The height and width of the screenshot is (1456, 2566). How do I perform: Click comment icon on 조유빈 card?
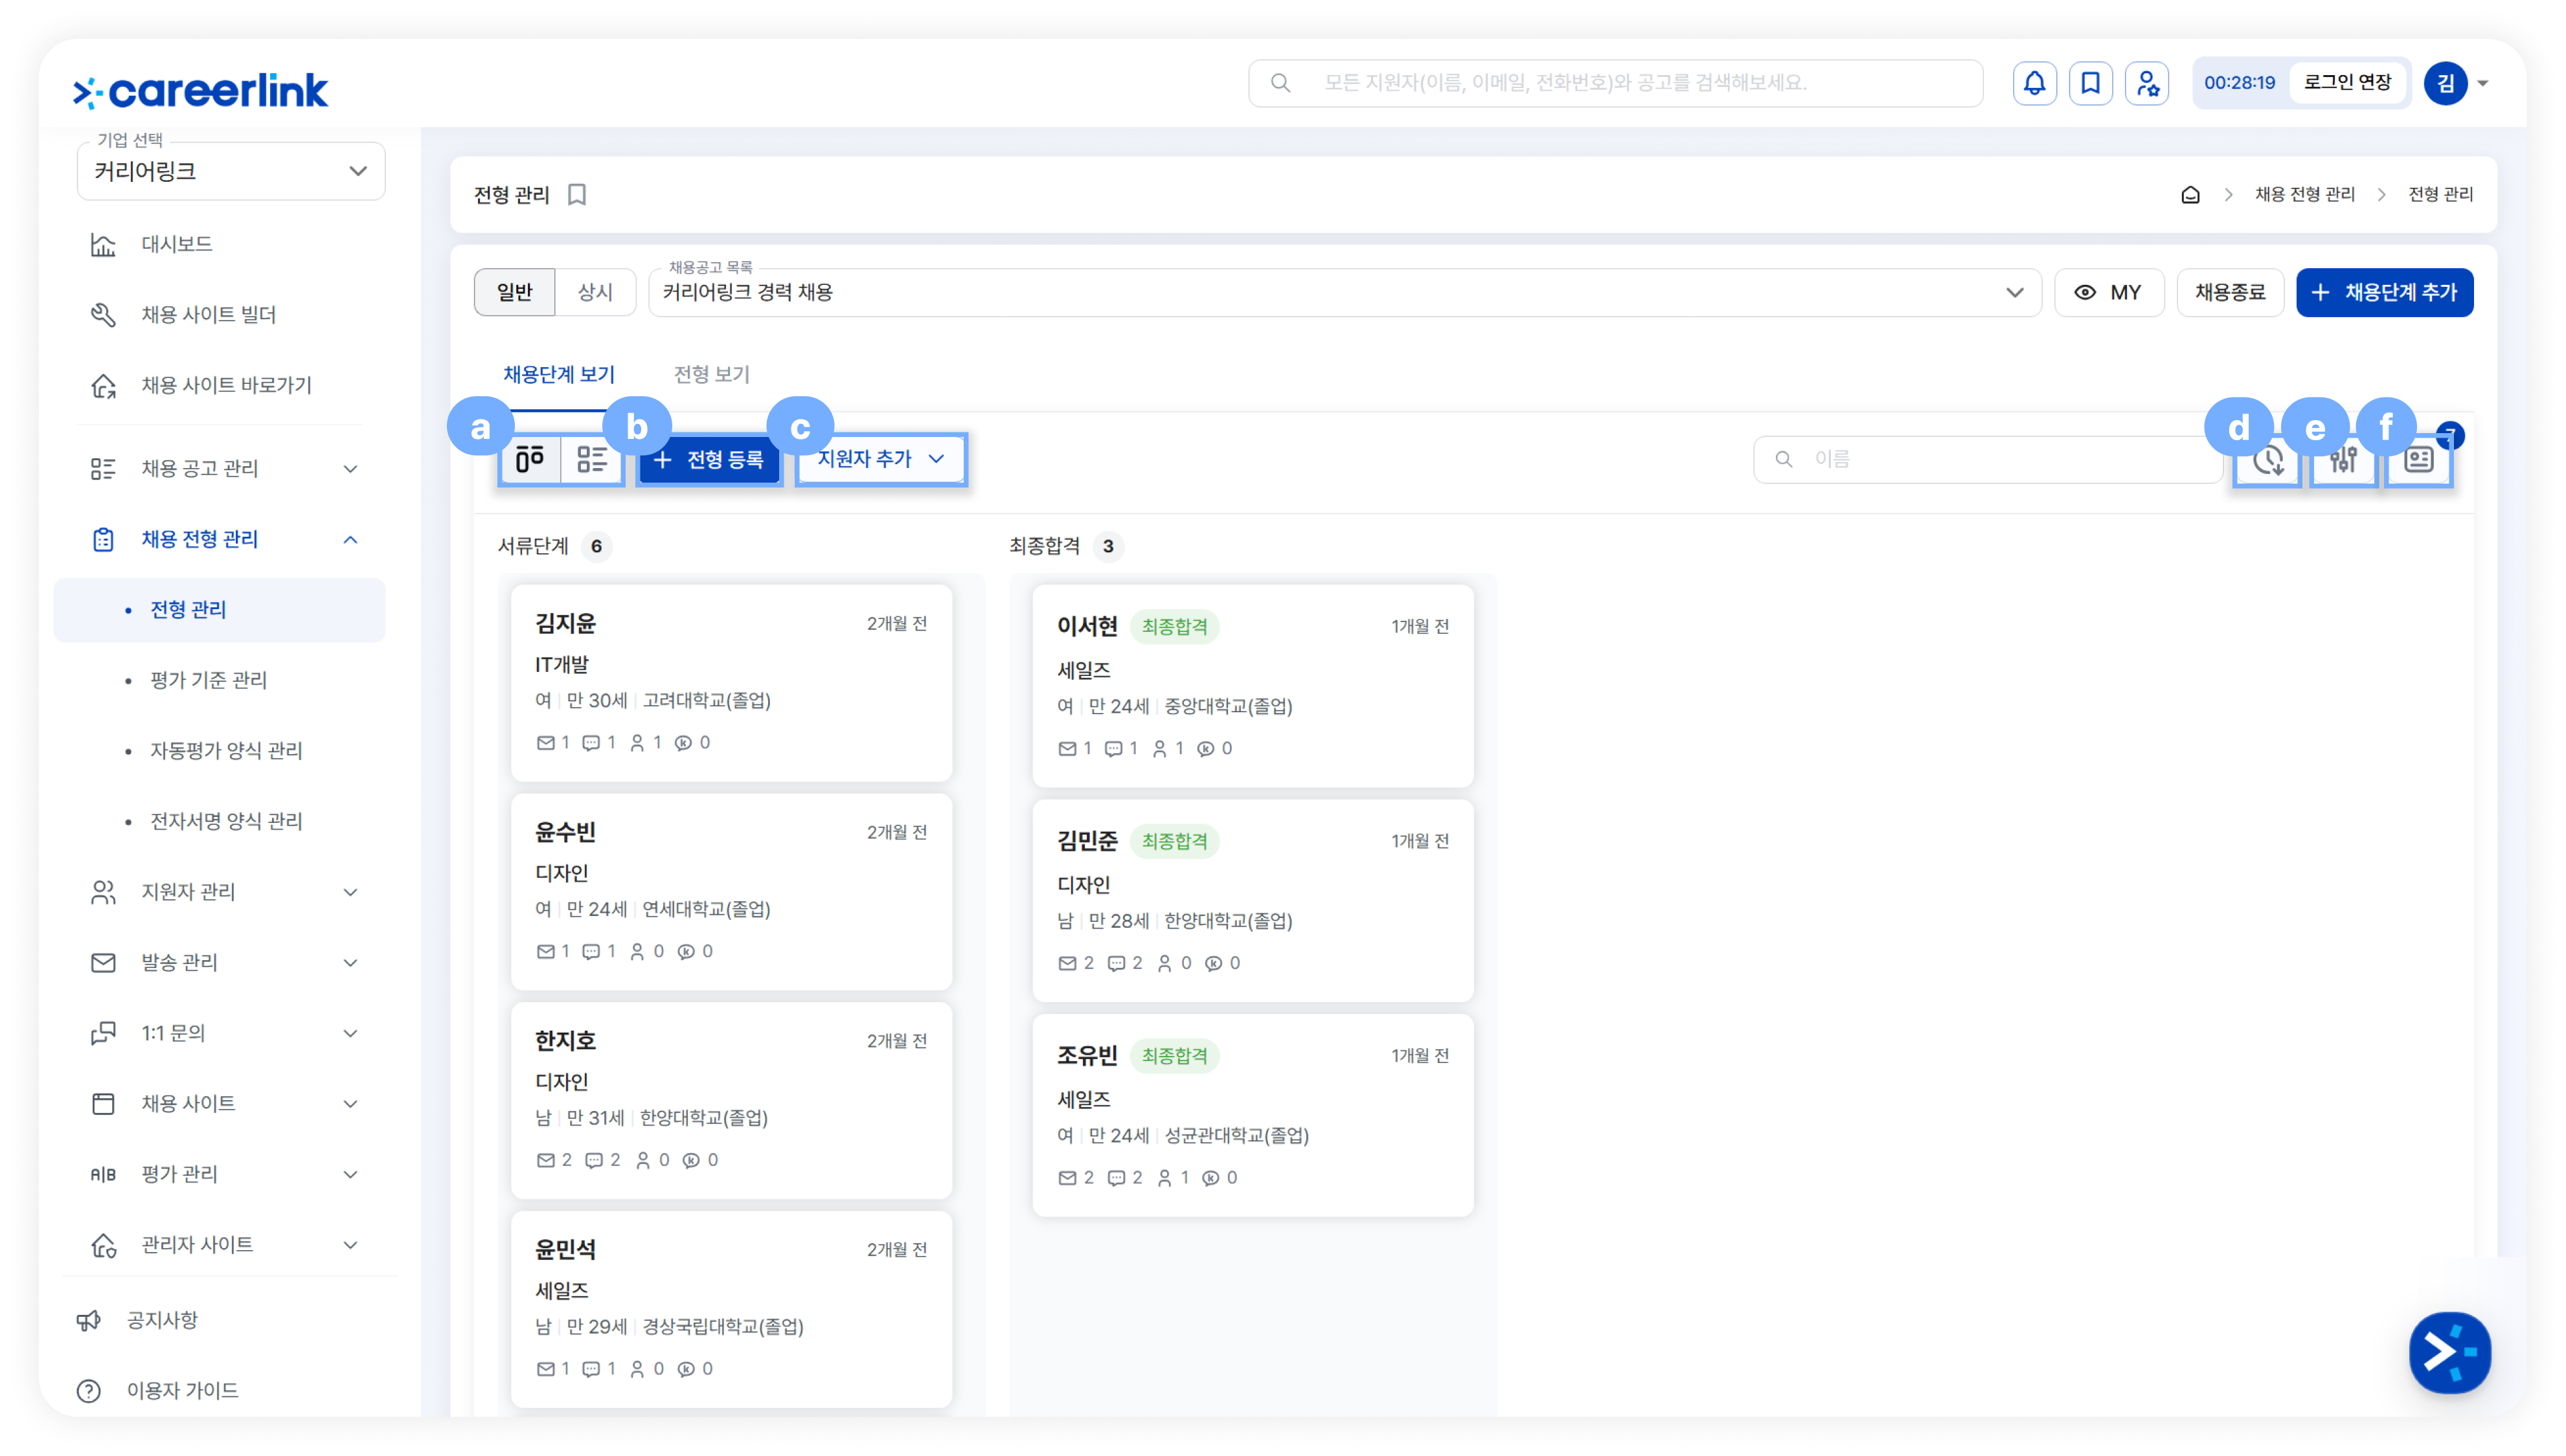1117,1178
